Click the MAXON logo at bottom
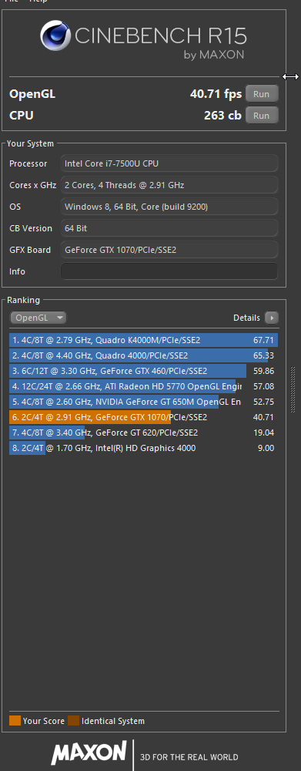 (89, 753)
